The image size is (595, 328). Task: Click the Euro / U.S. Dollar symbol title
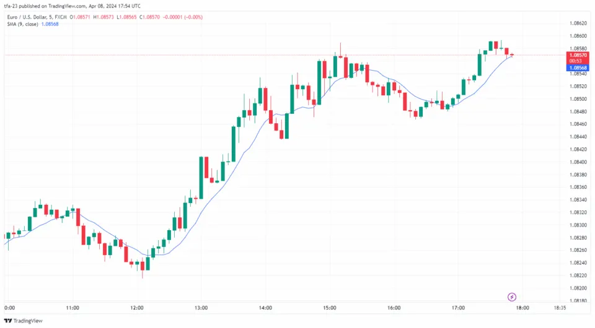pos(31,16)
